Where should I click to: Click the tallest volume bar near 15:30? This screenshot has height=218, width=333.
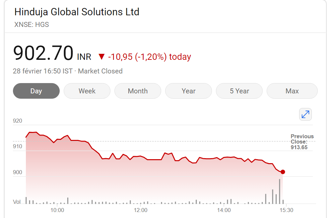click(280, 191)
